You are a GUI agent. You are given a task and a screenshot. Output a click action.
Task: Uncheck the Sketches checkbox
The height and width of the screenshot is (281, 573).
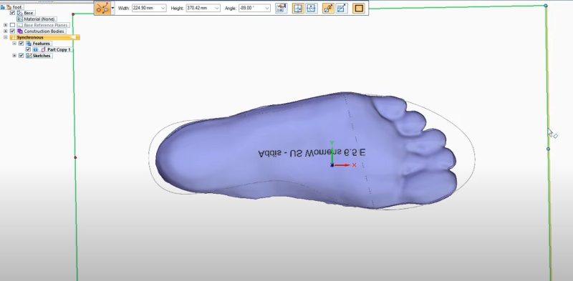(21, 56)
